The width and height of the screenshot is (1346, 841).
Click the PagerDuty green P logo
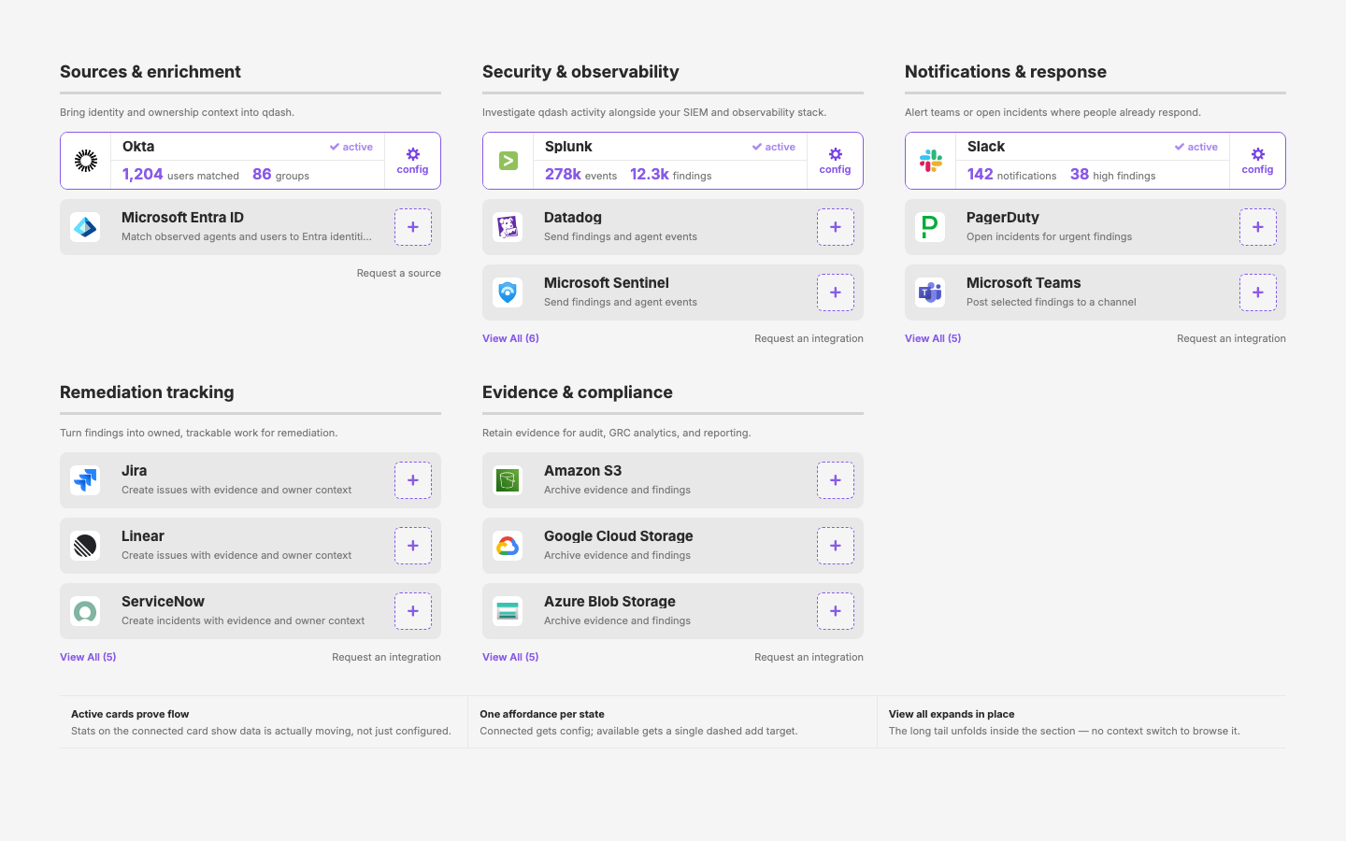(x=930, y=227)
